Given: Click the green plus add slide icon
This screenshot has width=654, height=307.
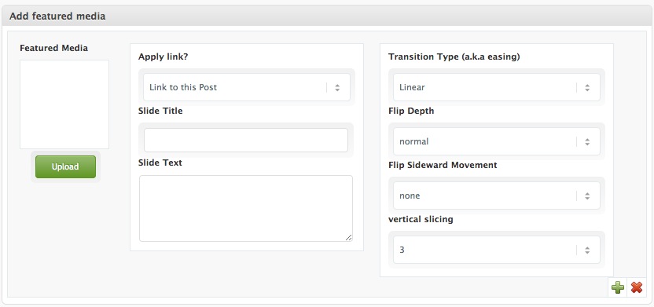Looking at the screenshot, I should pyautogui.click(x=618, y=287).
